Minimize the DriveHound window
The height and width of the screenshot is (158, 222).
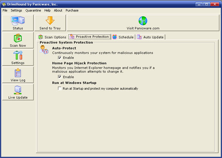199,4
